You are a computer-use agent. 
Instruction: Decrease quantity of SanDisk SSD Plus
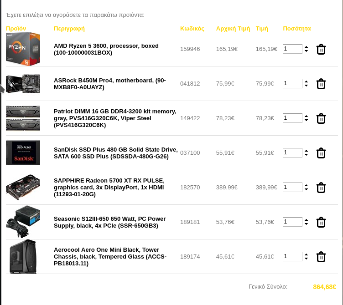click(306, 155)
